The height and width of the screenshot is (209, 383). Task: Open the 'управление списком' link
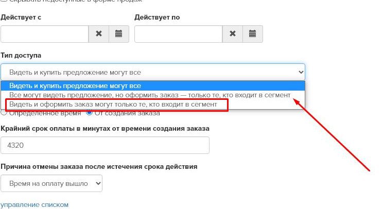tap(34, 204)
